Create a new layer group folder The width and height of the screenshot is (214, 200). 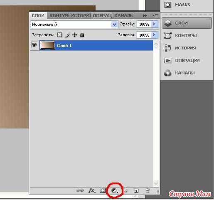[x=125, y=190]
